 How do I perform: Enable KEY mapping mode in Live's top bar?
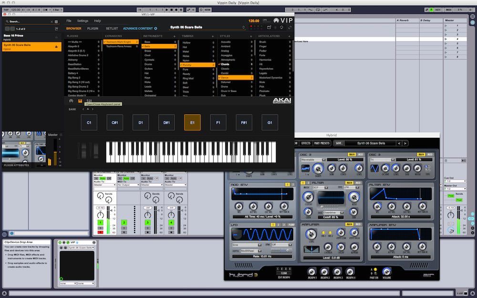pos(438,9)
